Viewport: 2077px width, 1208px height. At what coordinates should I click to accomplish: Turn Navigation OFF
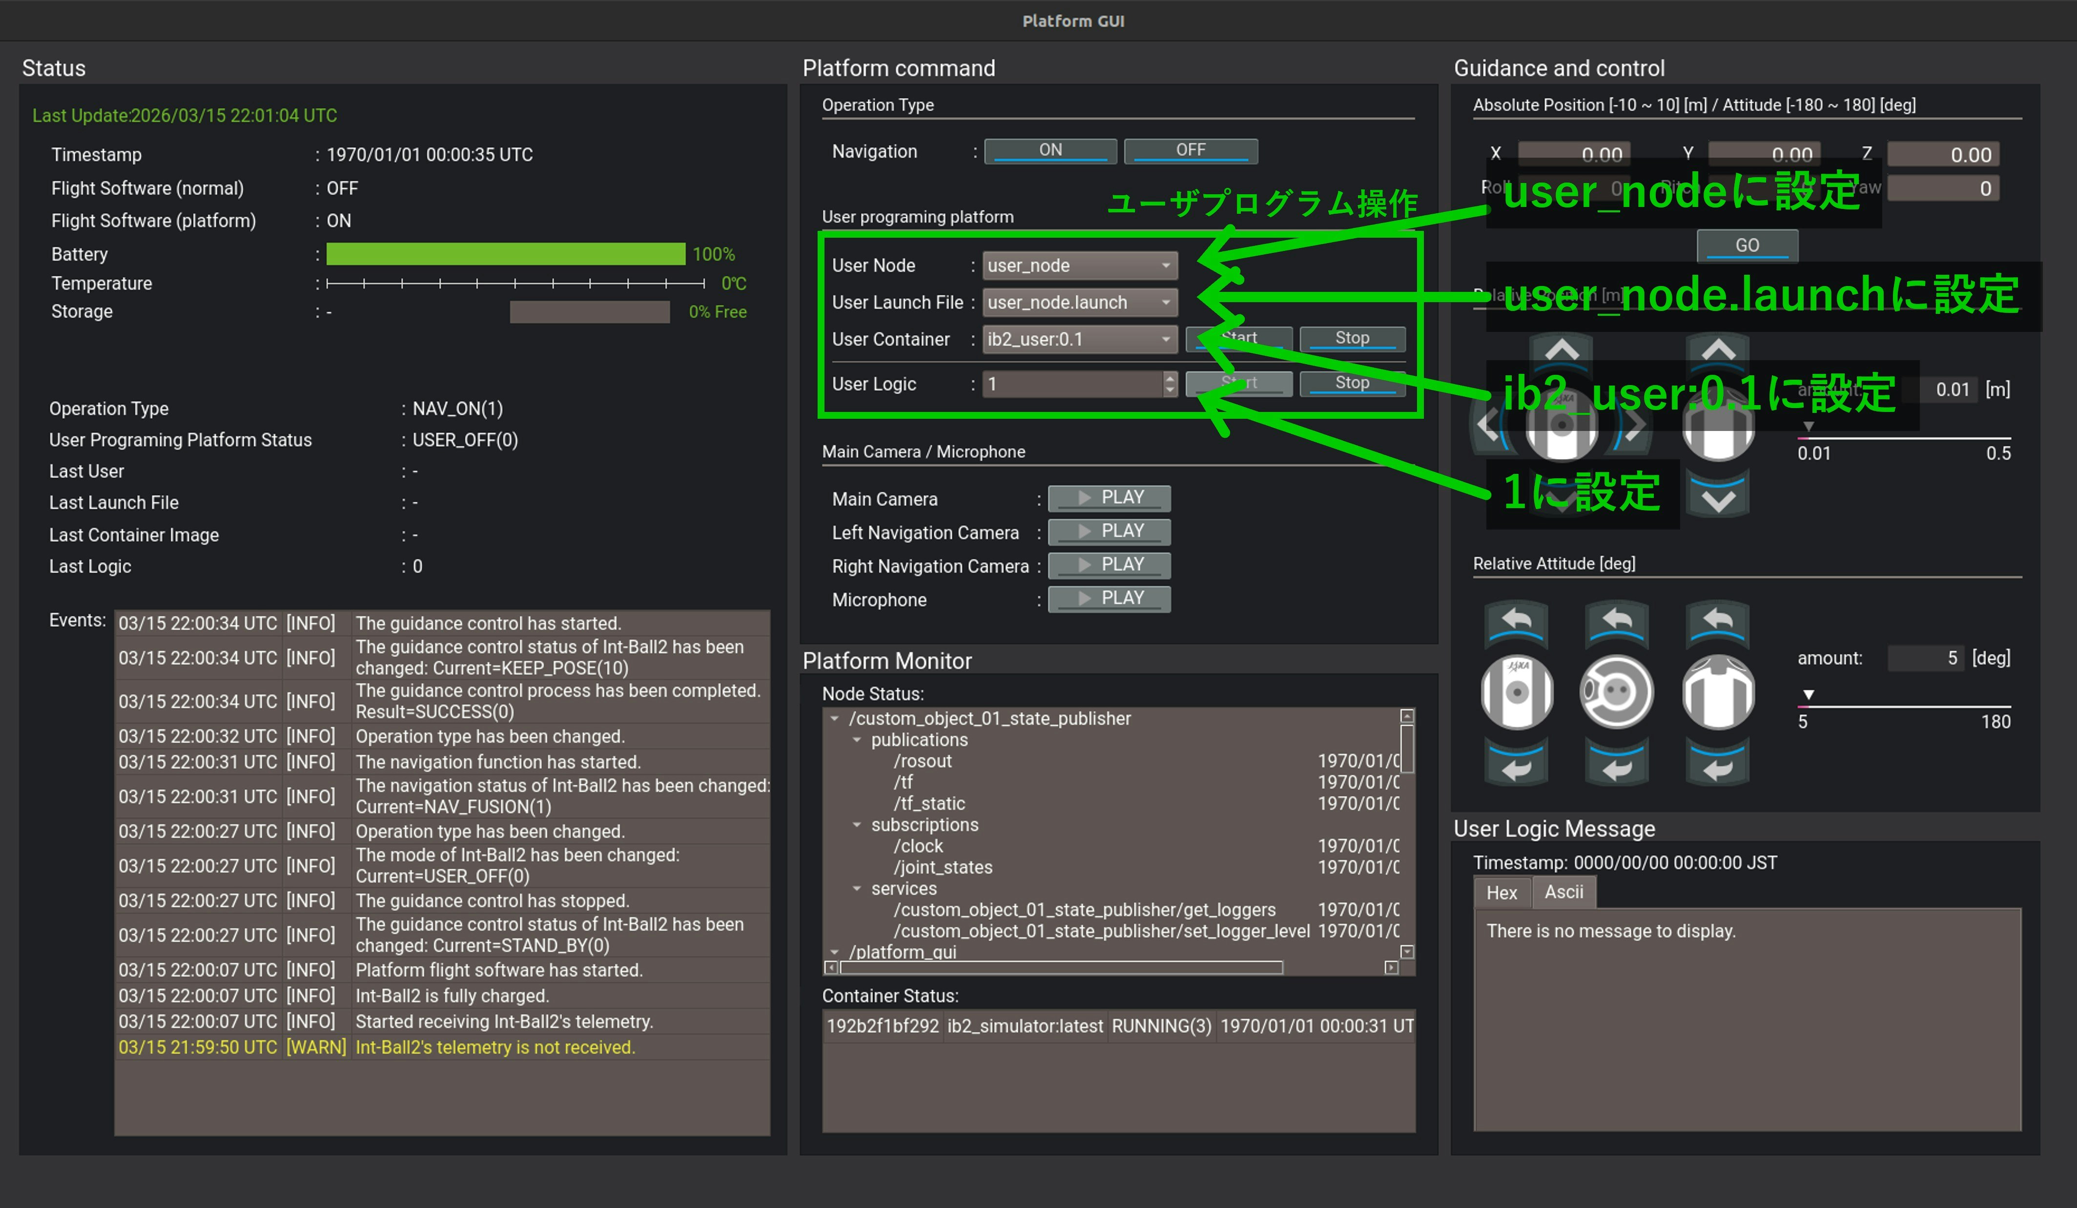pos(1190,150)
